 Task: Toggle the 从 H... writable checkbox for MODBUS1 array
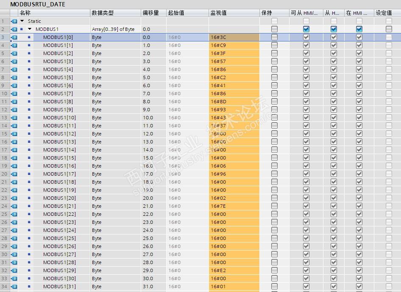coord(334,29)
